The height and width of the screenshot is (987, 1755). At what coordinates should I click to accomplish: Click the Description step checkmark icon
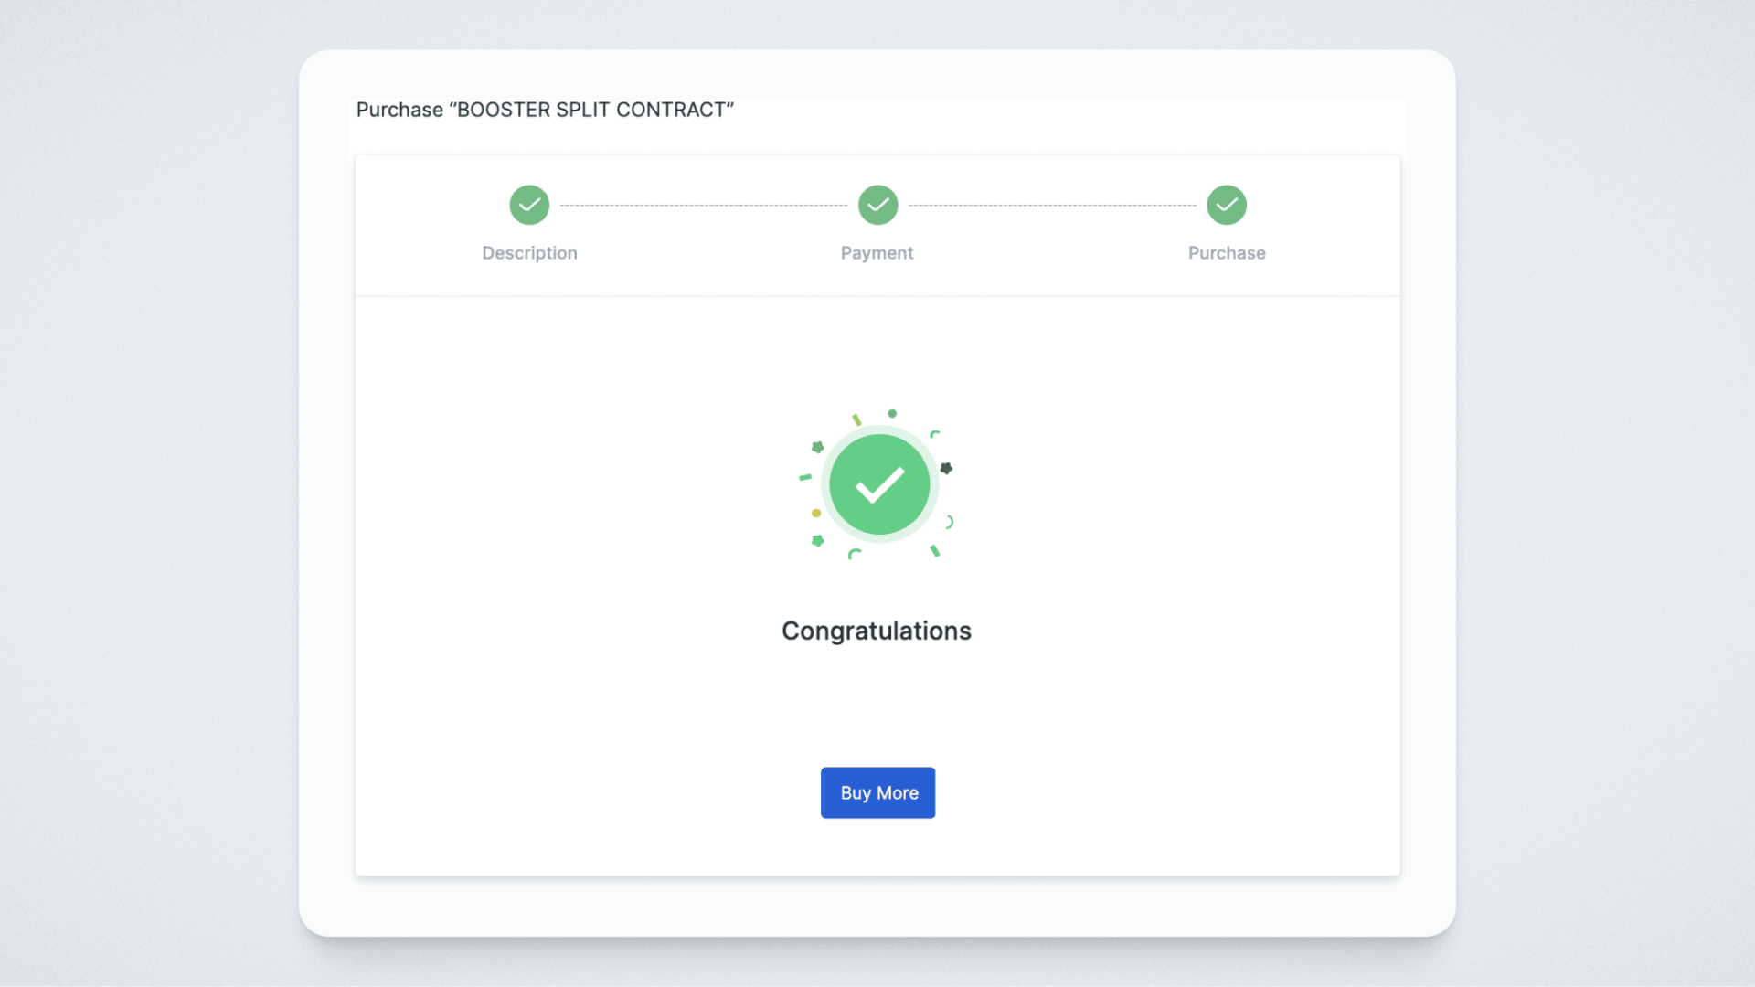[529, 205]
